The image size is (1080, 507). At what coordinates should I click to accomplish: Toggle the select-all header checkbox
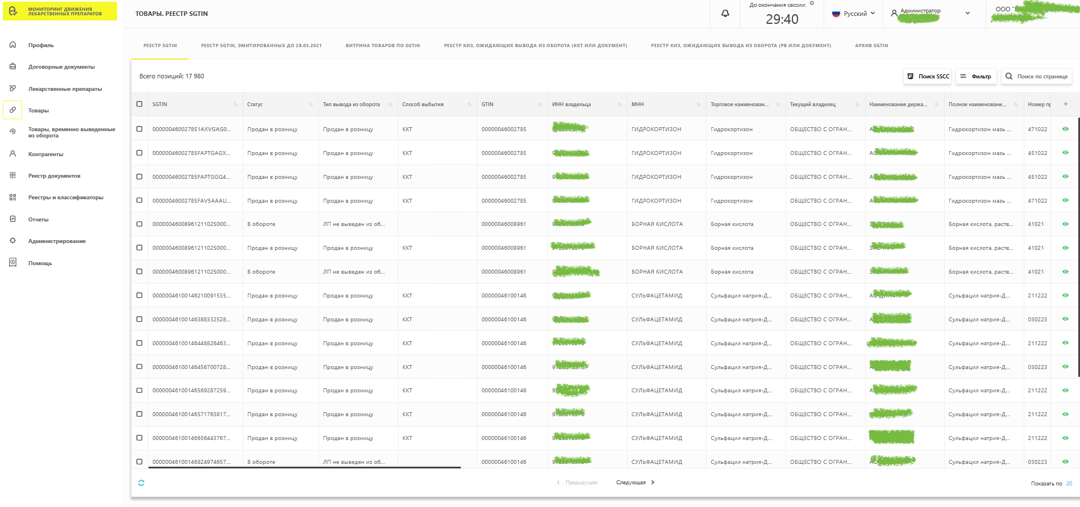(x=139, y=104)
